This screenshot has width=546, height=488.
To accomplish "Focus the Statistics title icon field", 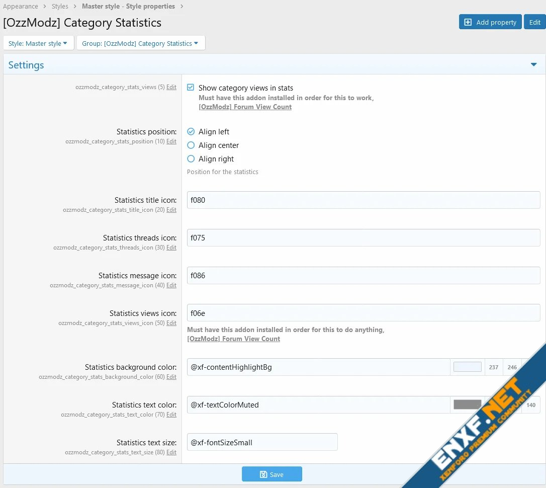I will pyautogui.click(x=363, y=200).
